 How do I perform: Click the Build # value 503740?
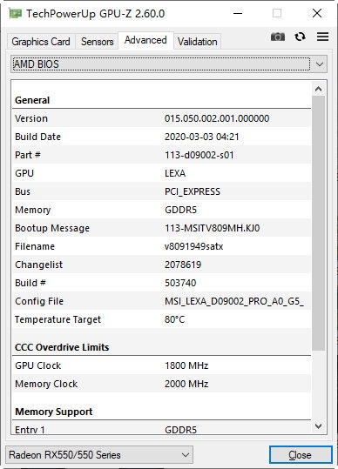pyautogui.click(x=180, y=283)
